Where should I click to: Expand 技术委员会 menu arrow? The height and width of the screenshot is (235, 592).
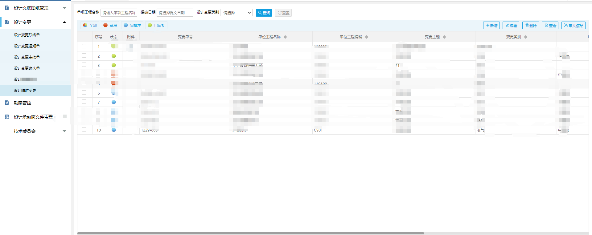(x=64, y=131)
